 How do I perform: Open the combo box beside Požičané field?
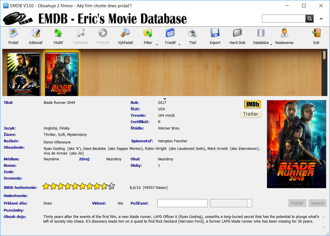point(249,203)
